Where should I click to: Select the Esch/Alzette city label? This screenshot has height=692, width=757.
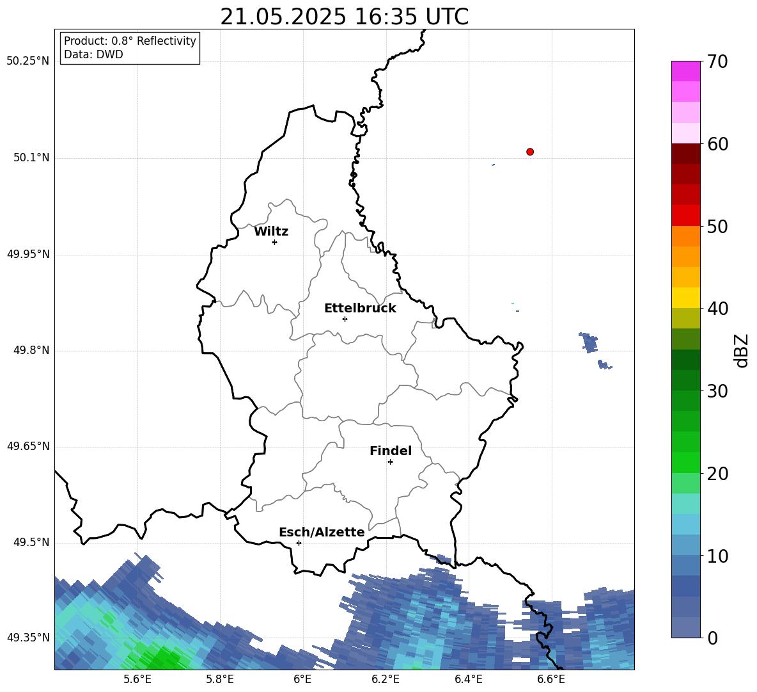322,532
